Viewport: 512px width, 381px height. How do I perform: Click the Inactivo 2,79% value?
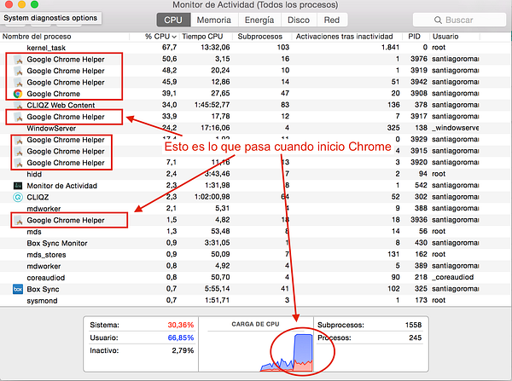(183, 350)
